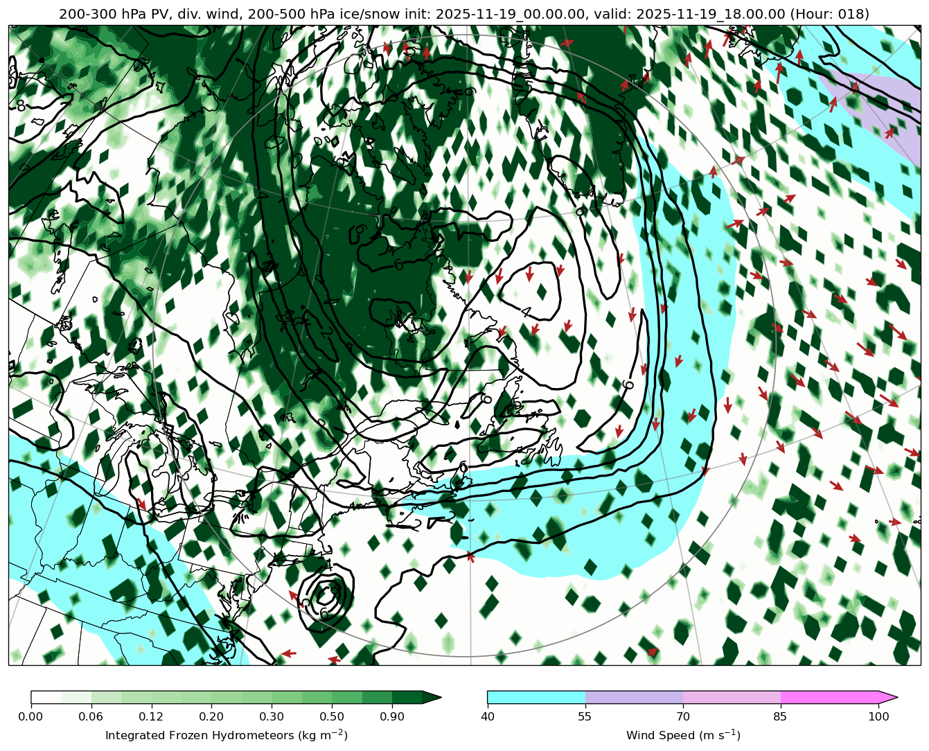Click the concentric PV vortex off the East Coast

pos(326,594)
